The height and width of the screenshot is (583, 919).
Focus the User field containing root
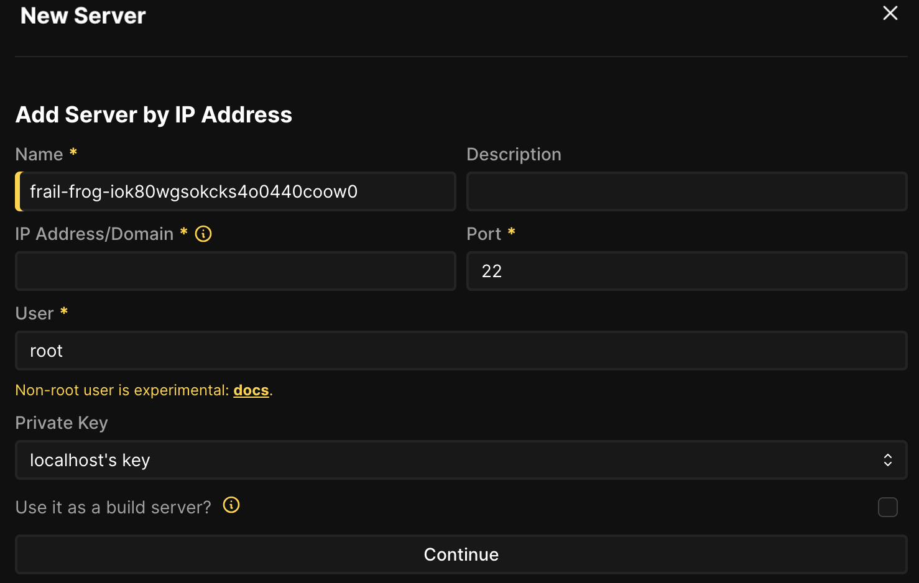point(460,351)
